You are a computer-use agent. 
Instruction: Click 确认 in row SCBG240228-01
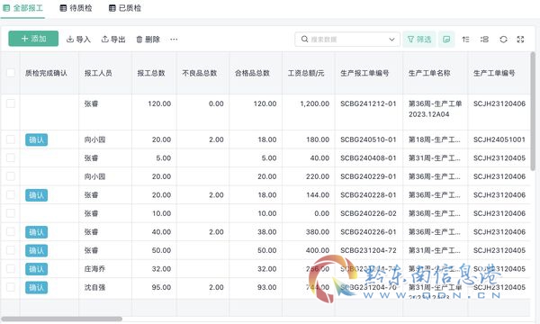click(37, 195)
